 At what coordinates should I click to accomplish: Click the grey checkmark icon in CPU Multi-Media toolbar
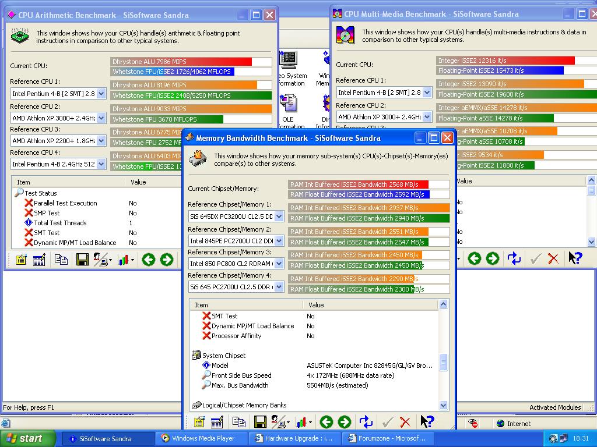point(535,259)
